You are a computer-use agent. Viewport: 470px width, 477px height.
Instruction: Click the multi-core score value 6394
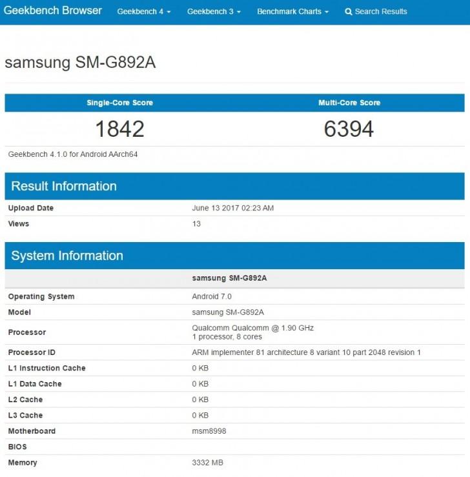click(349, 129)
